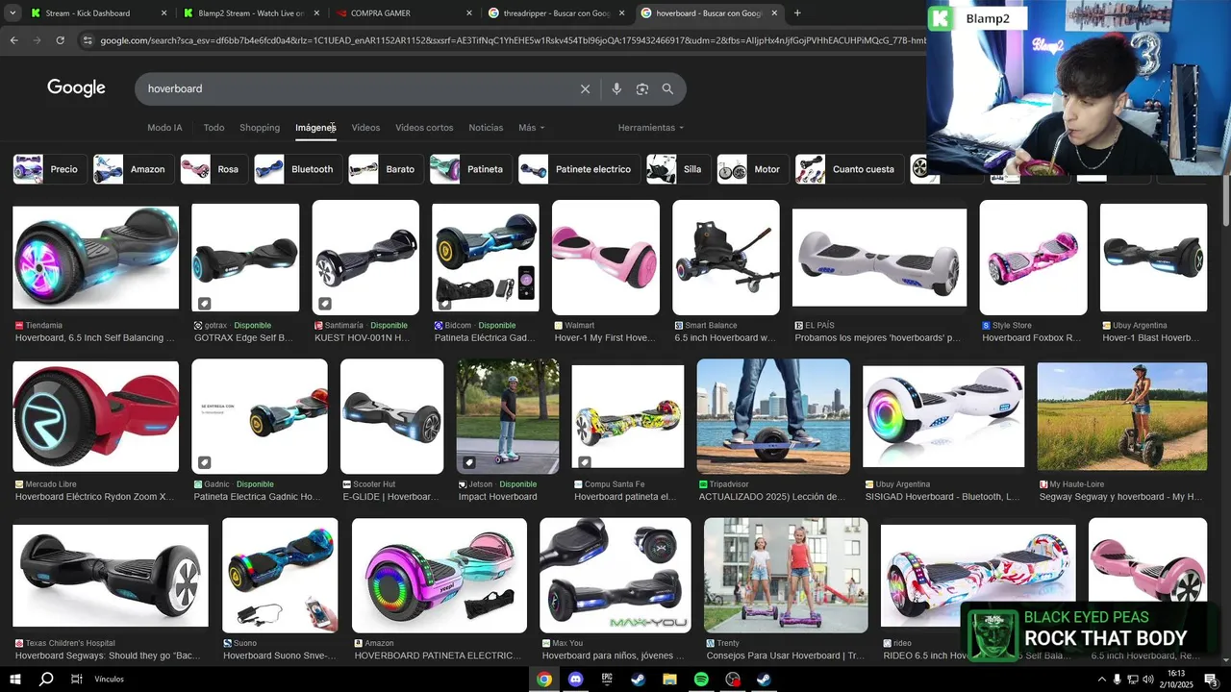
Task: Open Discord from the taskbar
Action: (x=575, y=679)
